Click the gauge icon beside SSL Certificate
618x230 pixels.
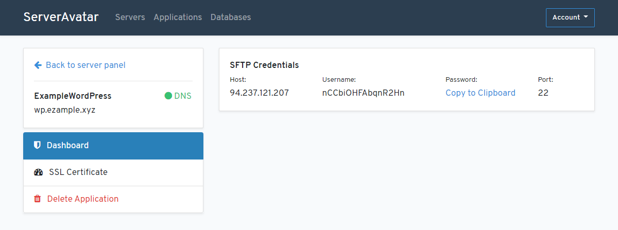38,172
